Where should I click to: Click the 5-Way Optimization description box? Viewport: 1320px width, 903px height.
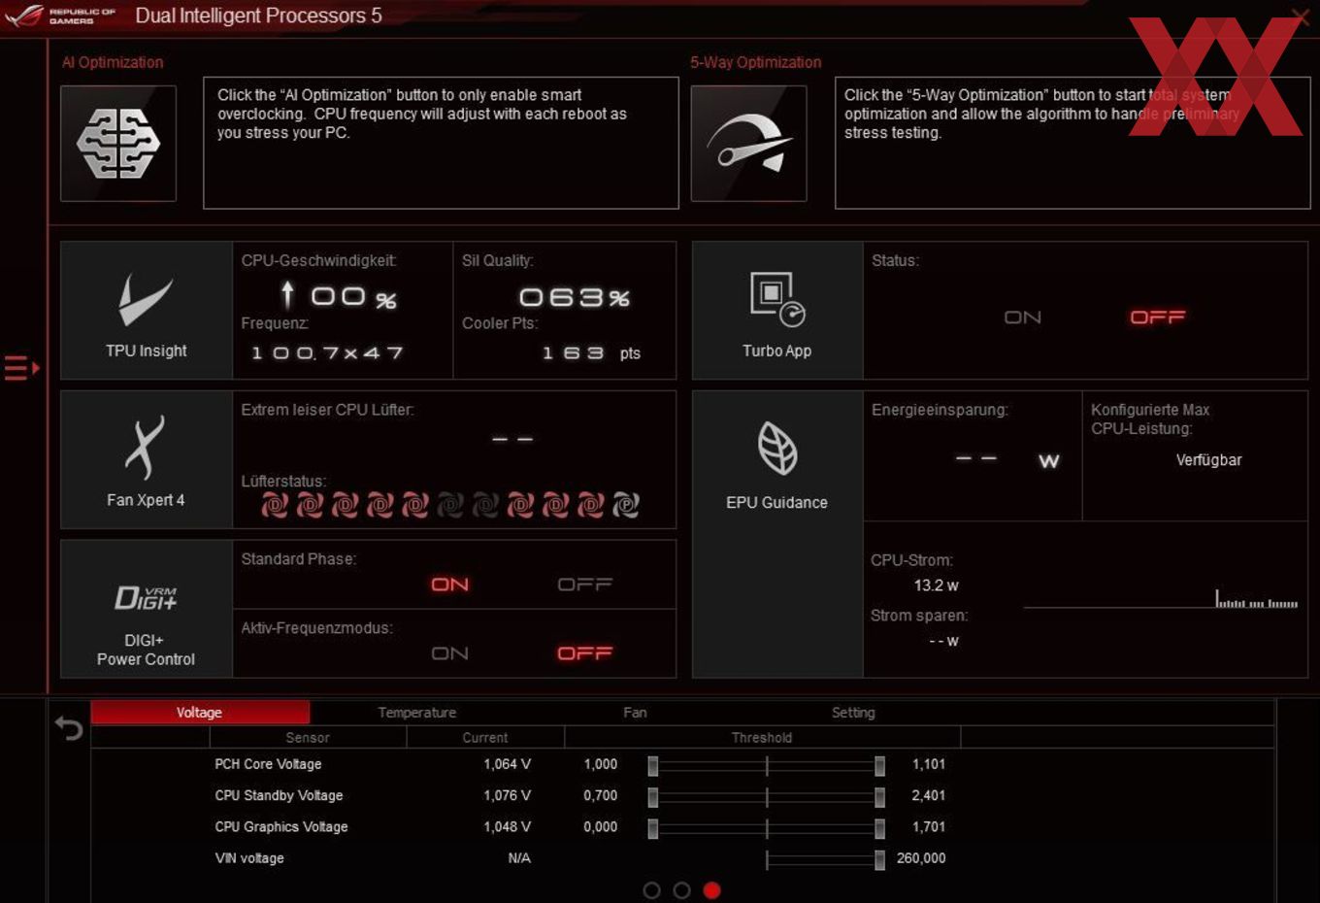pos(1072,143)
